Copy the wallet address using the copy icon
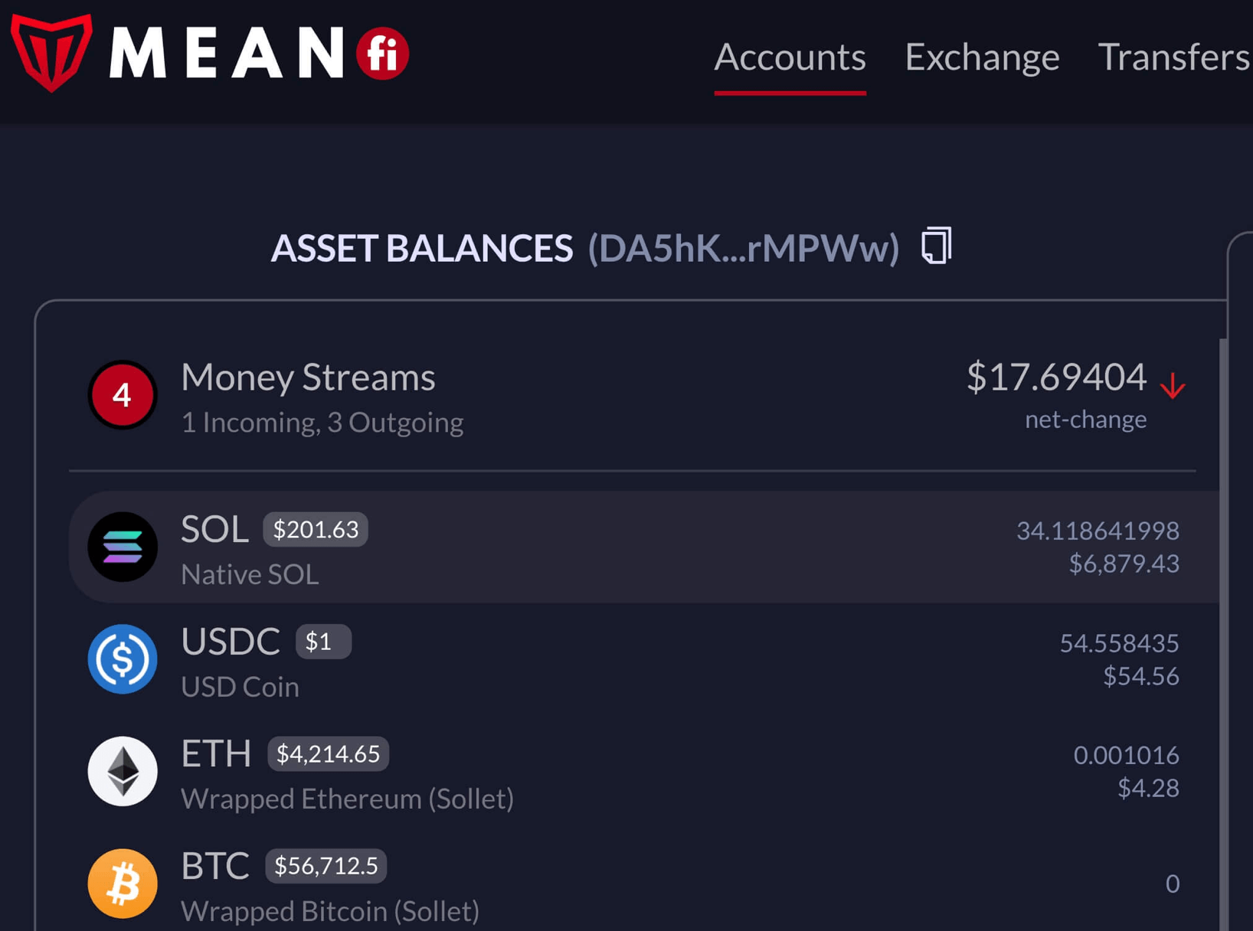The image size is (1253, 931). coord(934,245)
